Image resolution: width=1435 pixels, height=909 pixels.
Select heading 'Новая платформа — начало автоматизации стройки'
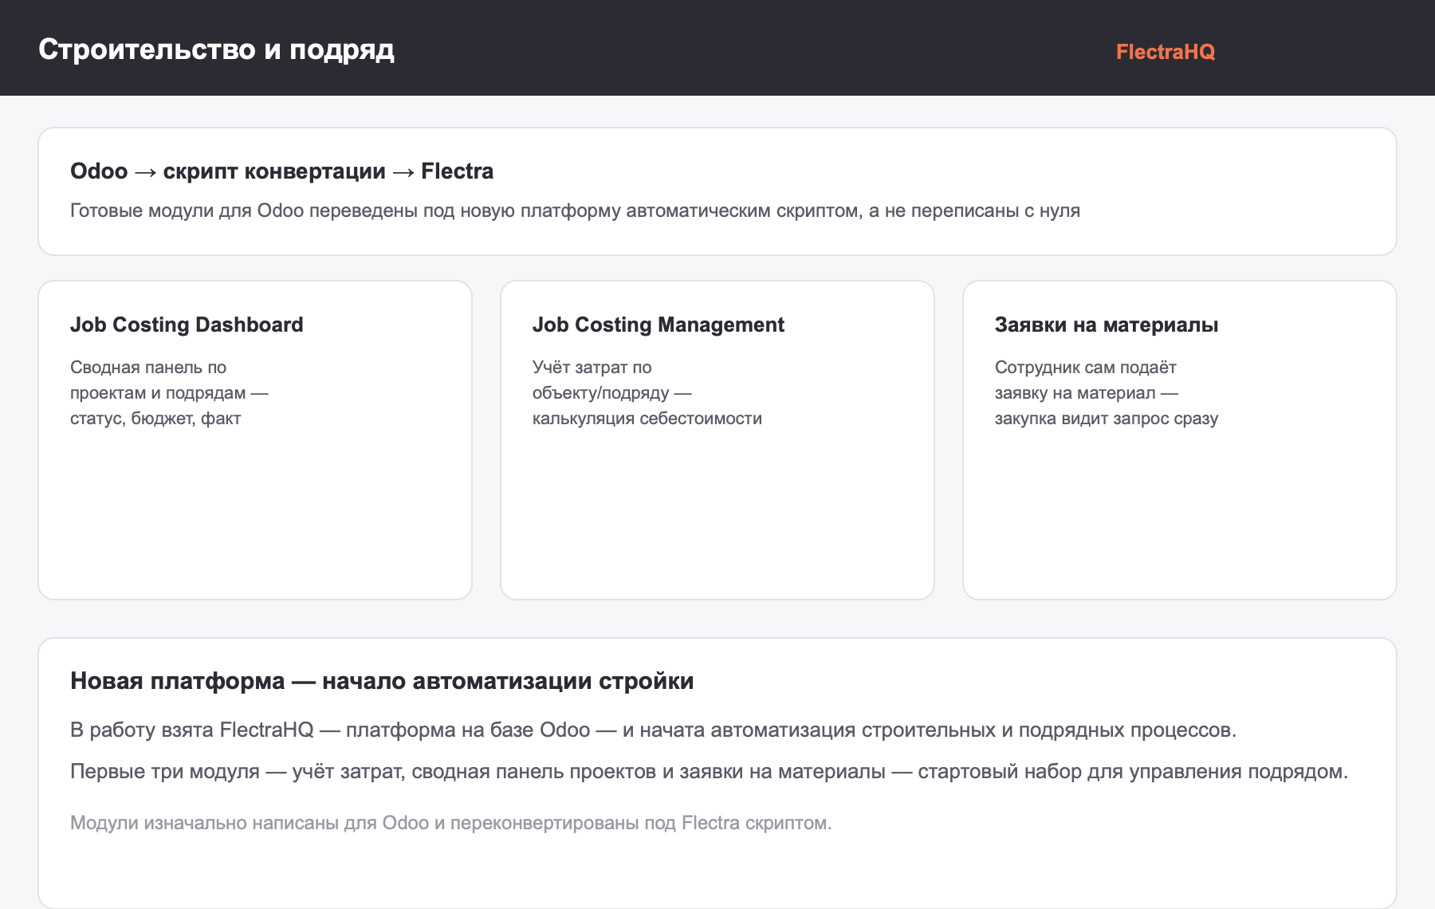click(x=382, y=681)
